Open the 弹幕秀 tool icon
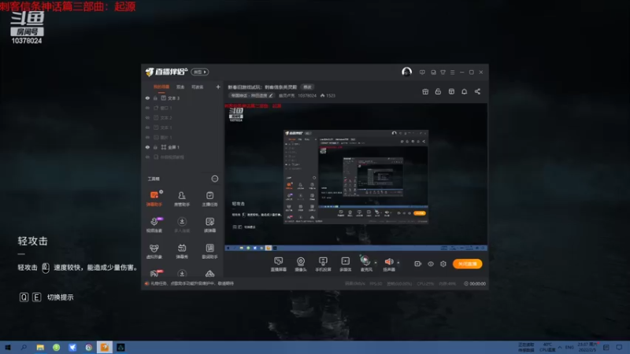The image size is (630, 354). coord(182,251)
